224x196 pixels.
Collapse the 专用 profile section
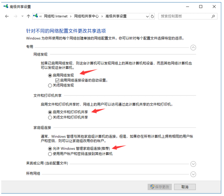pos(193,48)
